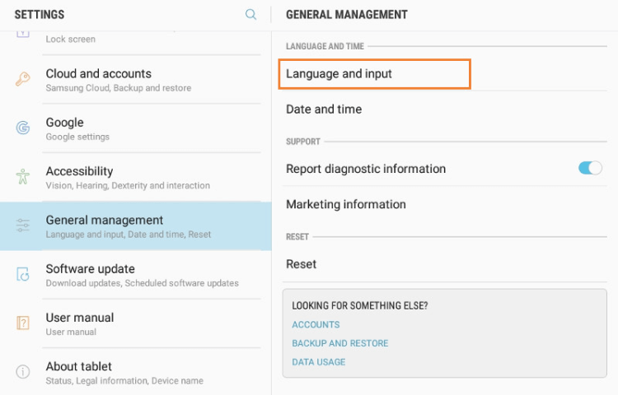618x395 pixels.
Task: Tap the Software update refresh icon
Action: pos(23,275)
